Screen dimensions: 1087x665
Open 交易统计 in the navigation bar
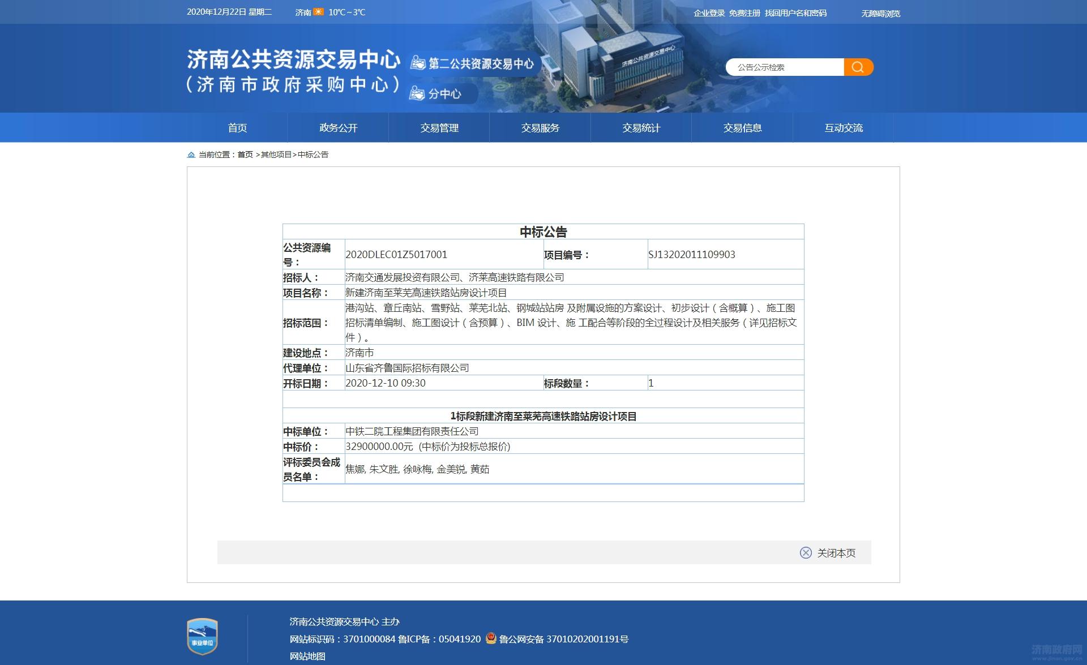click(641, 128)
